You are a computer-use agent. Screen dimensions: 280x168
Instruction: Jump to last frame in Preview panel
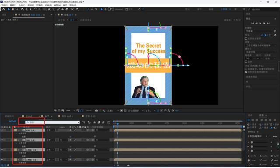point(268,23)
